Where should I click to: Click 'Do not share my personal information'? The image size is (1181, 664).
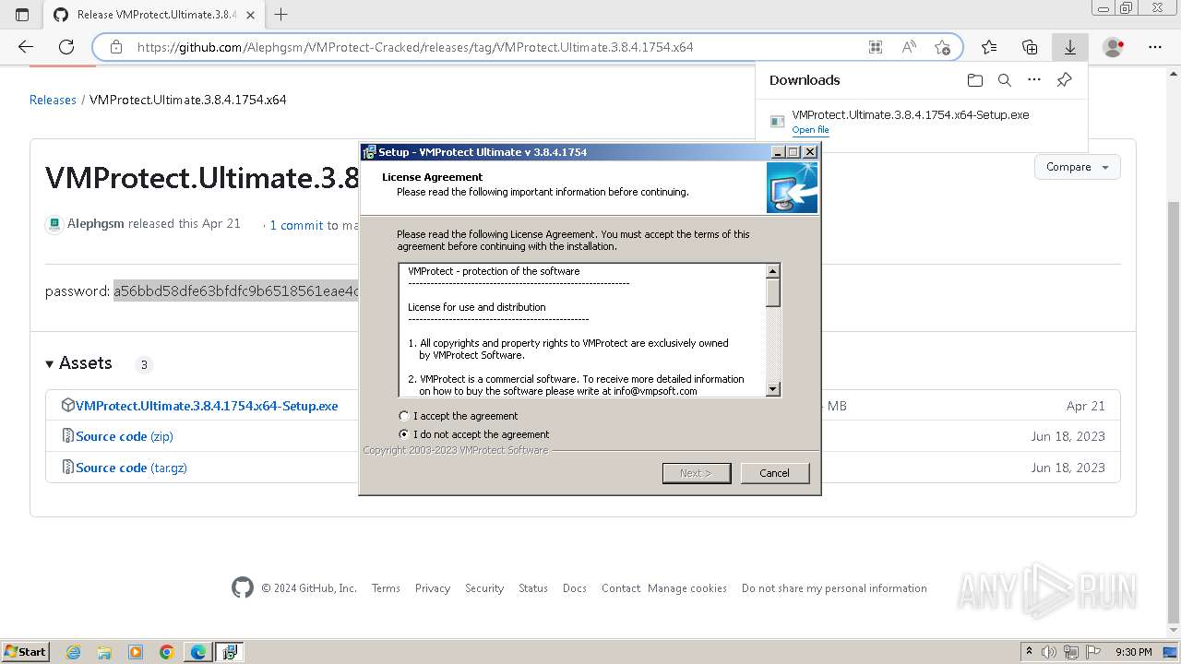(x=834, y=588)
